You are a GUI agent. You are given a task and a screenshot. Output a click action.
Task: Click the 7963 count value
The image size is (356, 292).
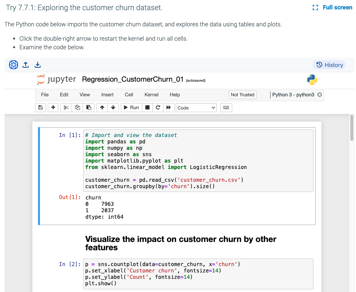coord(107,204)
